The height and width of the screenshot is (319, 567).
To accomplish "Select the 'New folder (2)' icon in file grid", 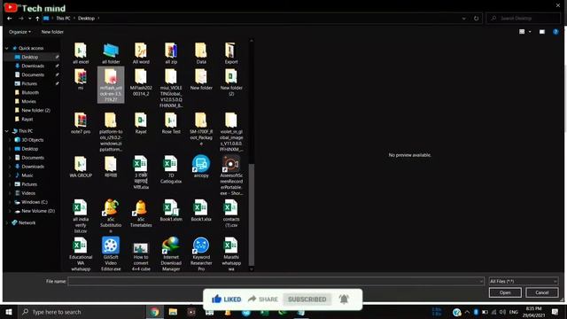I will (x=231, y=82).
